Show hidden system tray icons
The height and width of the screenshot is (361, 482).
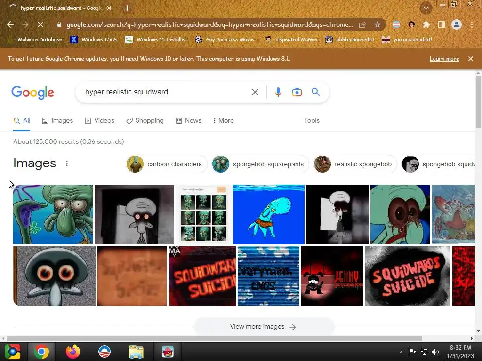click(x=401, y=352)
